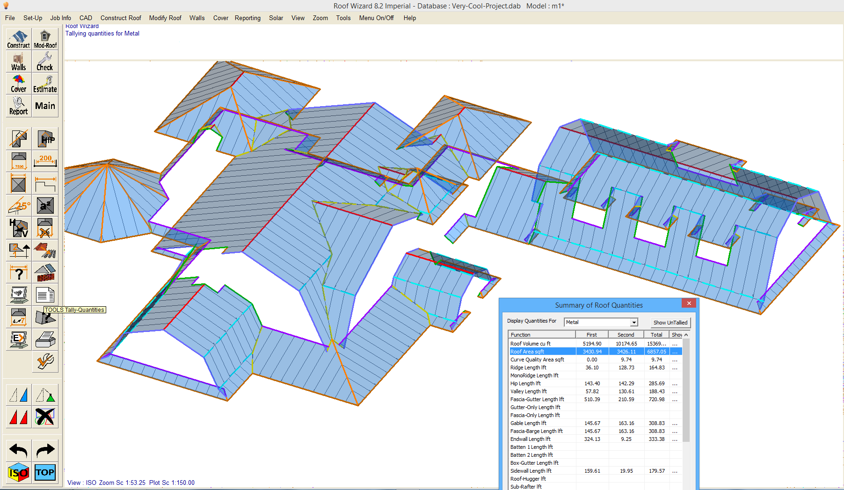844x490 pixels.
Task: Select the Walls tool icon
Action: point(18,61)
